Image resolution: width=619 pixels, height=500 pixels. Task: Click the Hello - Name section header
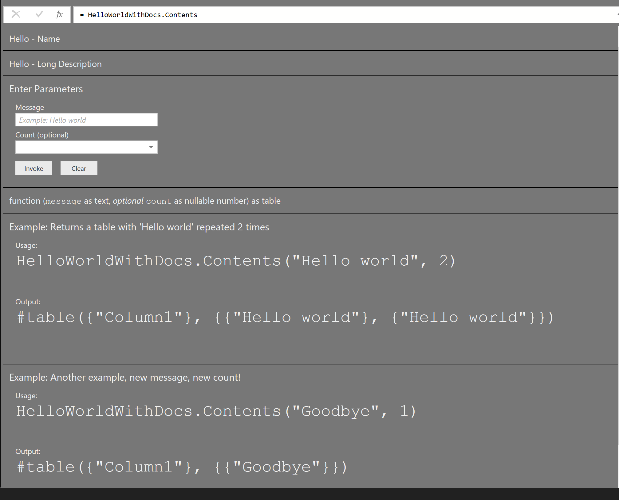(x=34, y=38)
